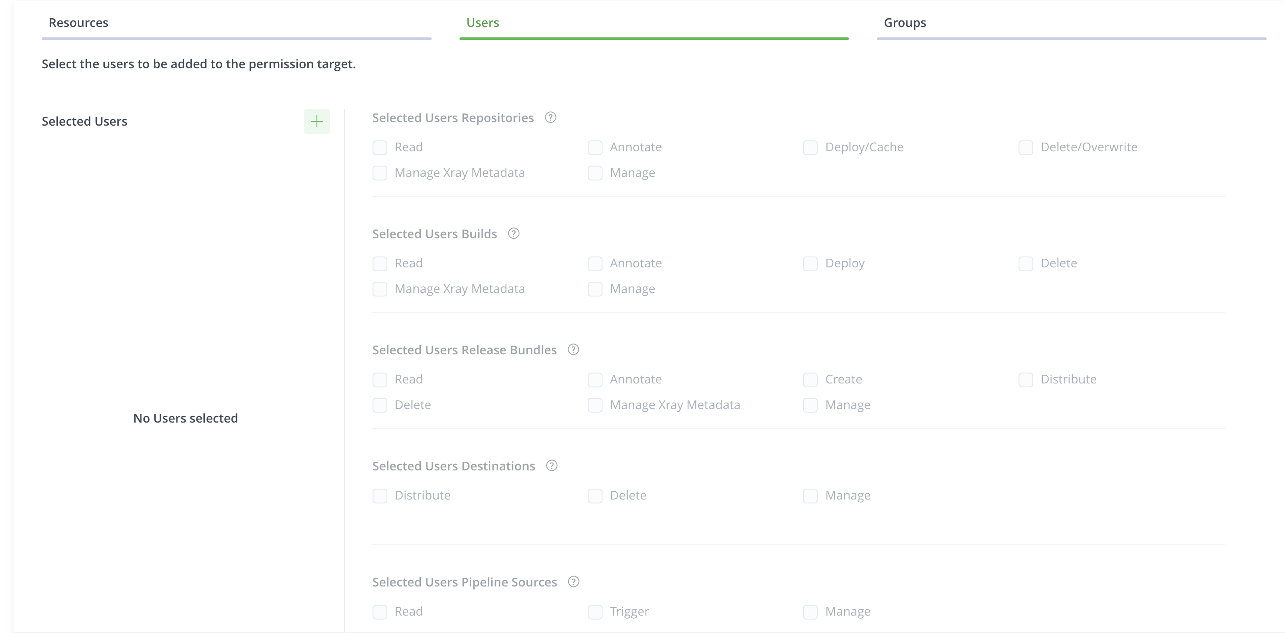1285x633 pixels.
Task: Check Manage under Pipeline Sources
Action: pyautogui.click(x=810, y=612)
